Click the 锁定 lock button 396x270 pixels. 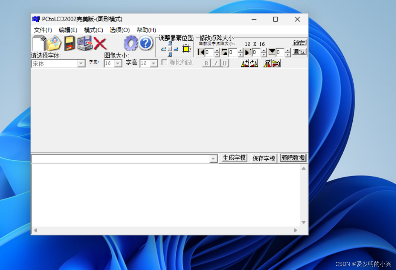tap(299, 43)
